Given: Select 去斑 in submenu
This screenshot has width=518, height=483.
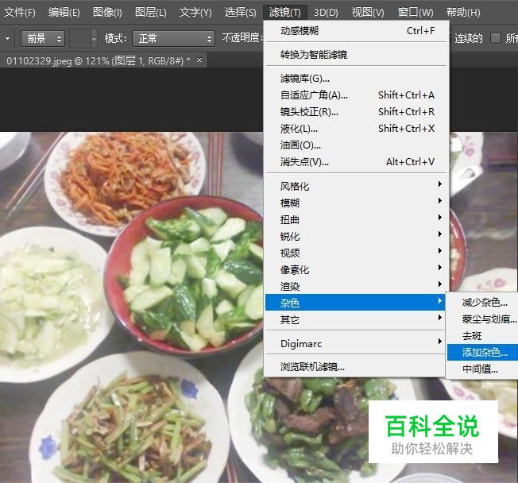Looking at the screenshot, I should click(483, 336).
